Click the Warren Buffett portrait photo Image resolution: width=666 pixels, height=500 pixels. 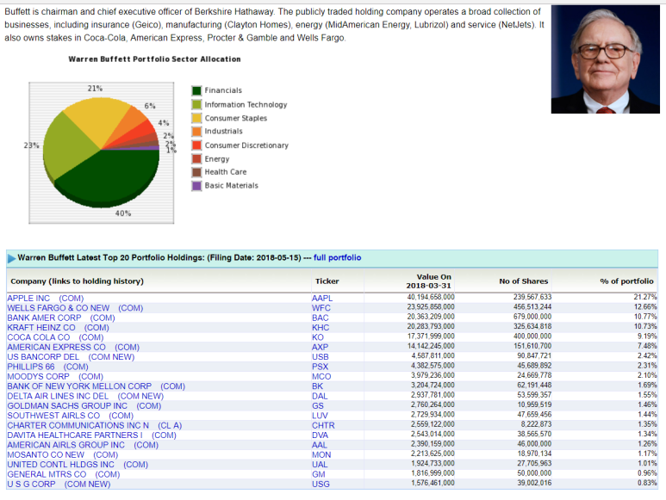(x=606, y=59)
